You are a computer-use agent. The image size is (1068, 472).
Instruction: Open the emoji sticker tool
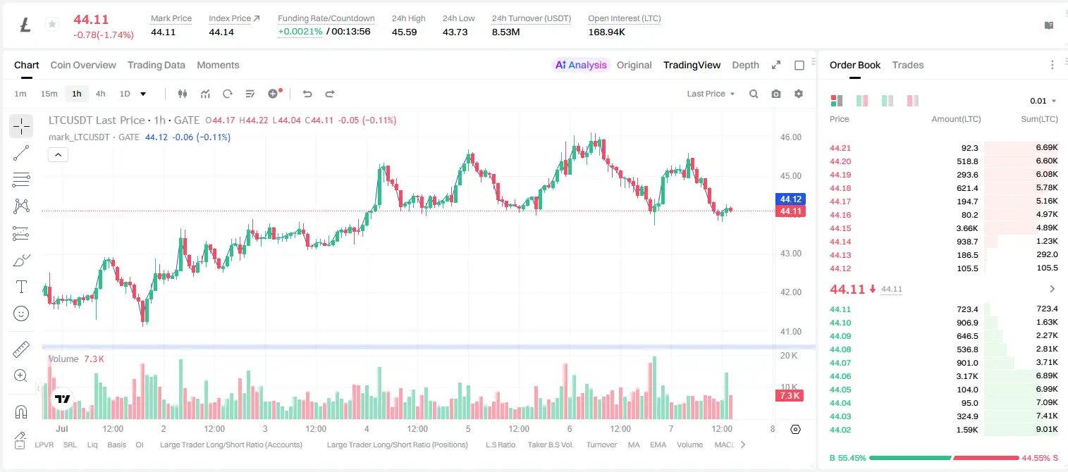(21, 313)
